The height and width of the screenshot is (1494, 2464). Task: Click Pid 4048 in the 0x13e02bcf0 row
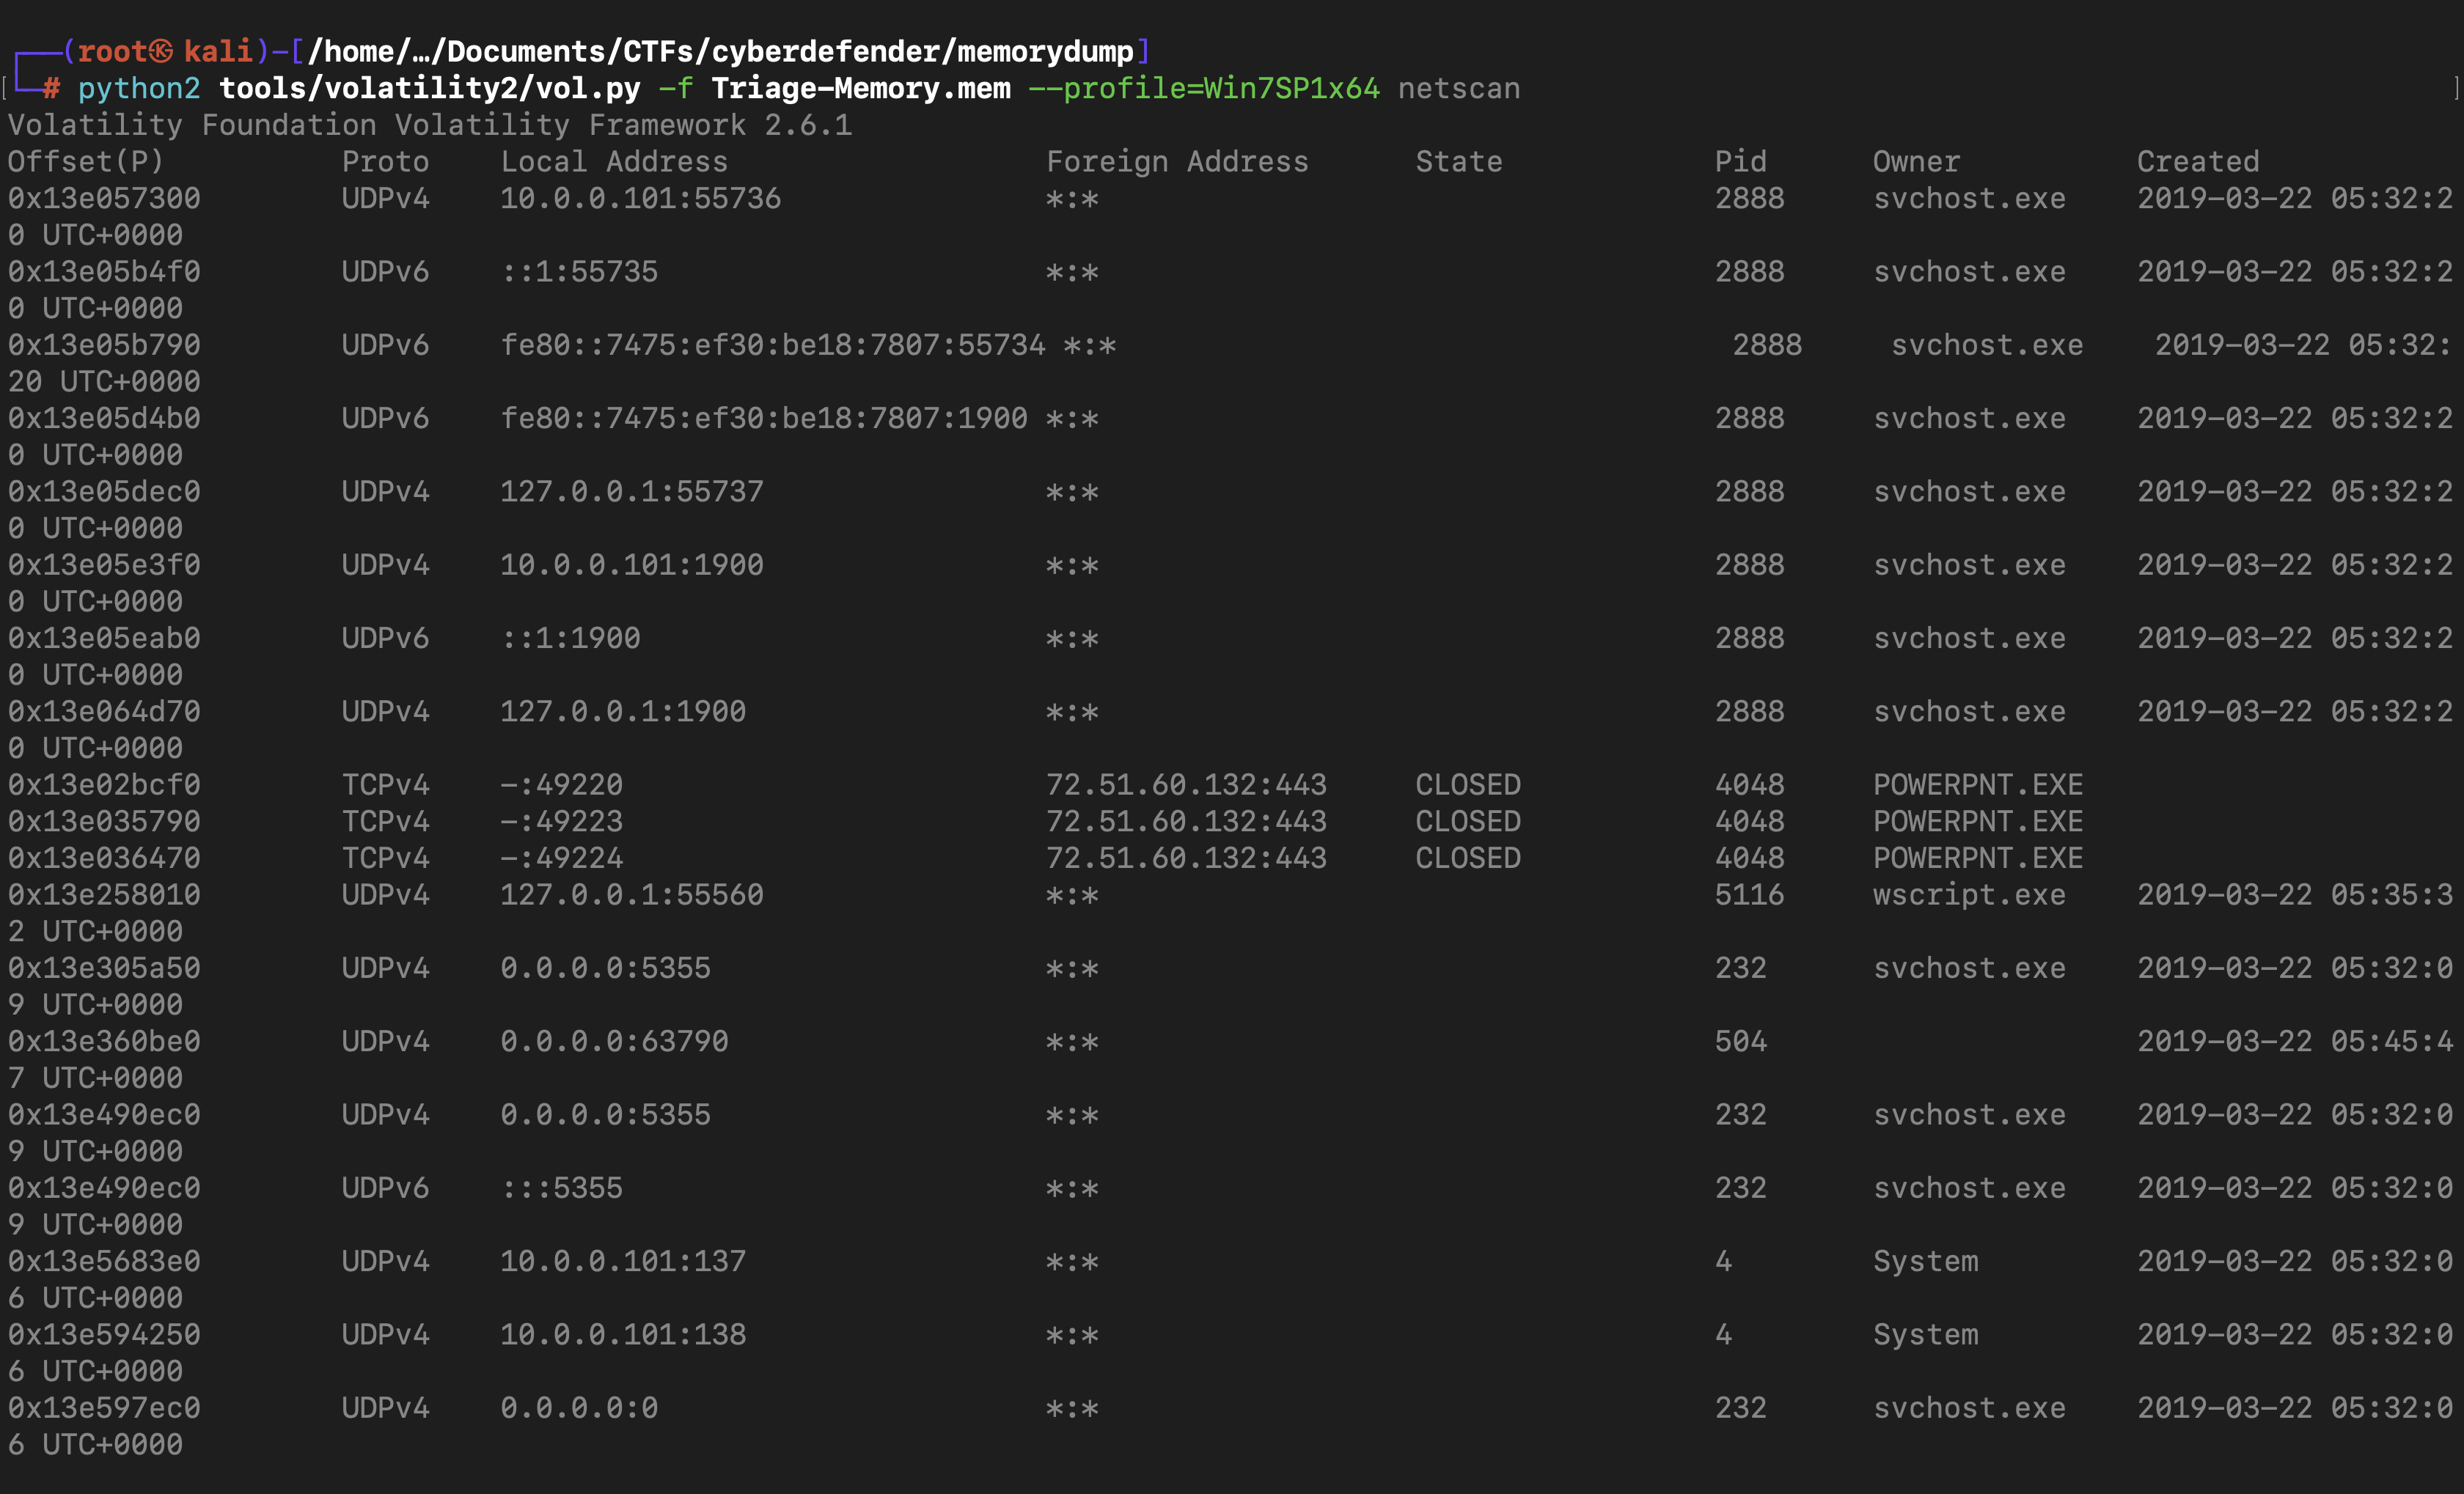pos(1749,784)
